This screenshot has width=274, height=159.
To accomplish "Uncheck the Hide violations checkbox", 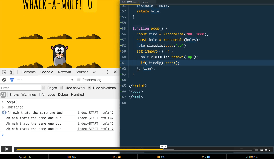I will click(x=89, y=88).
